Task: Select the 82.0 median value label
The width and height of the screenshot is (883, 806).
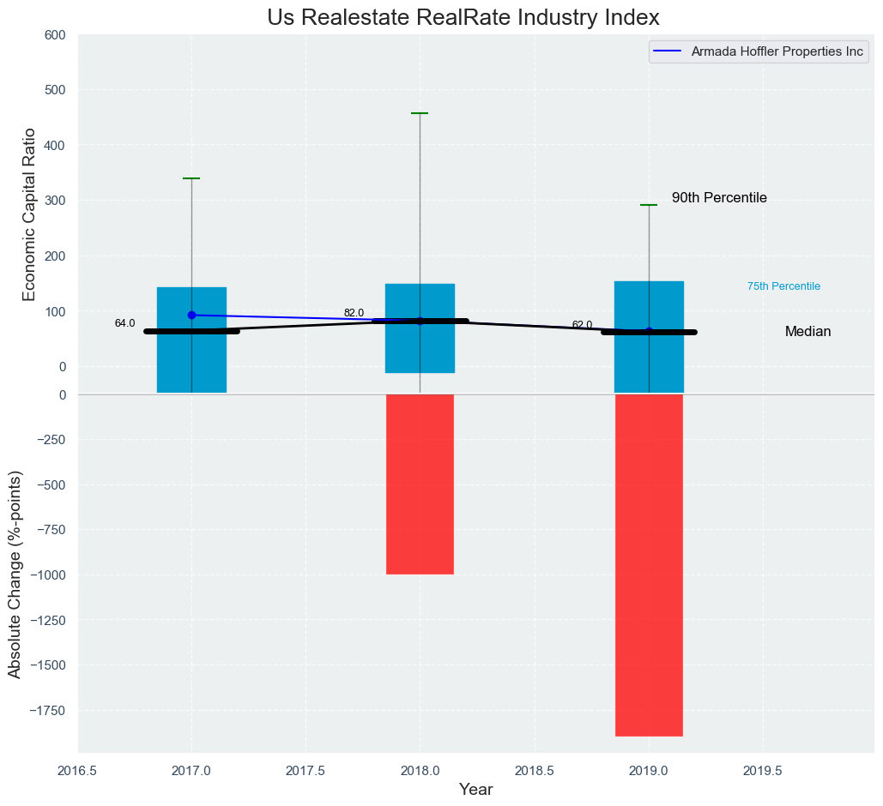Action: click(x=354, y=313)
